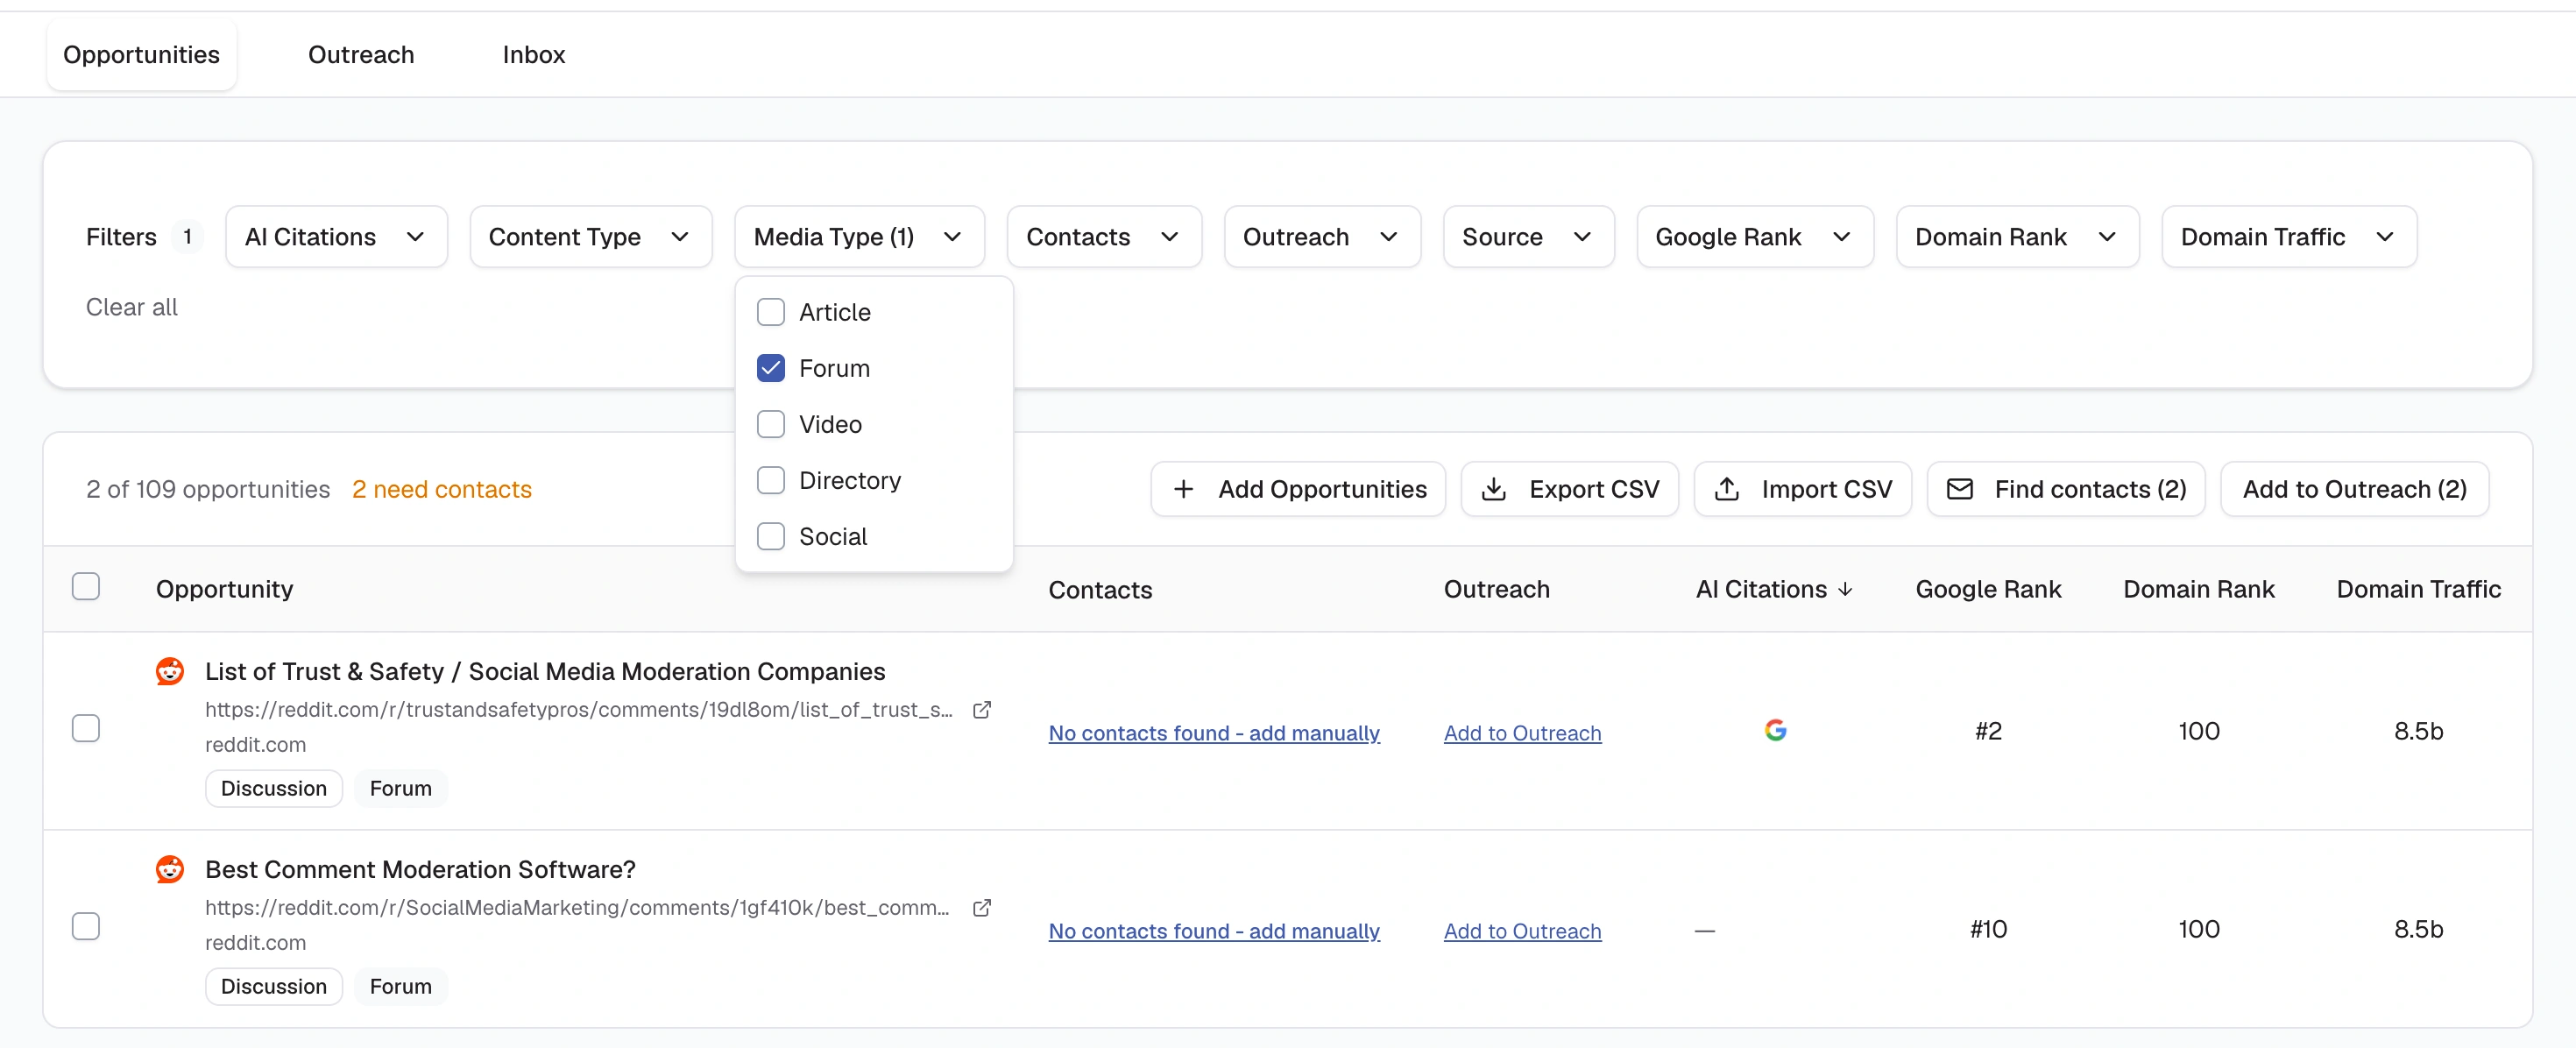
Task: Open external link icon for trustandsafetypros URL
Action: point(982,709)
